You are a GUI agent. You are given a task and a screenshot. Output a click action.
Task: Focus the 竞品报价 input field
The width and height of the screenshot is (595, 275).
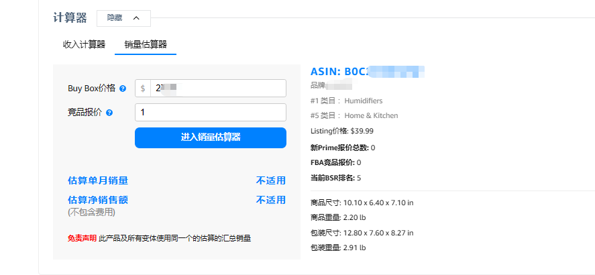point(210,112)
